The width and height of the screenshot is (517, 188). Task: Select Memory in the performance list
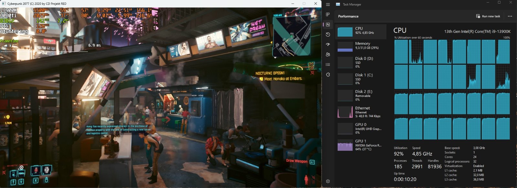[361, 46]
